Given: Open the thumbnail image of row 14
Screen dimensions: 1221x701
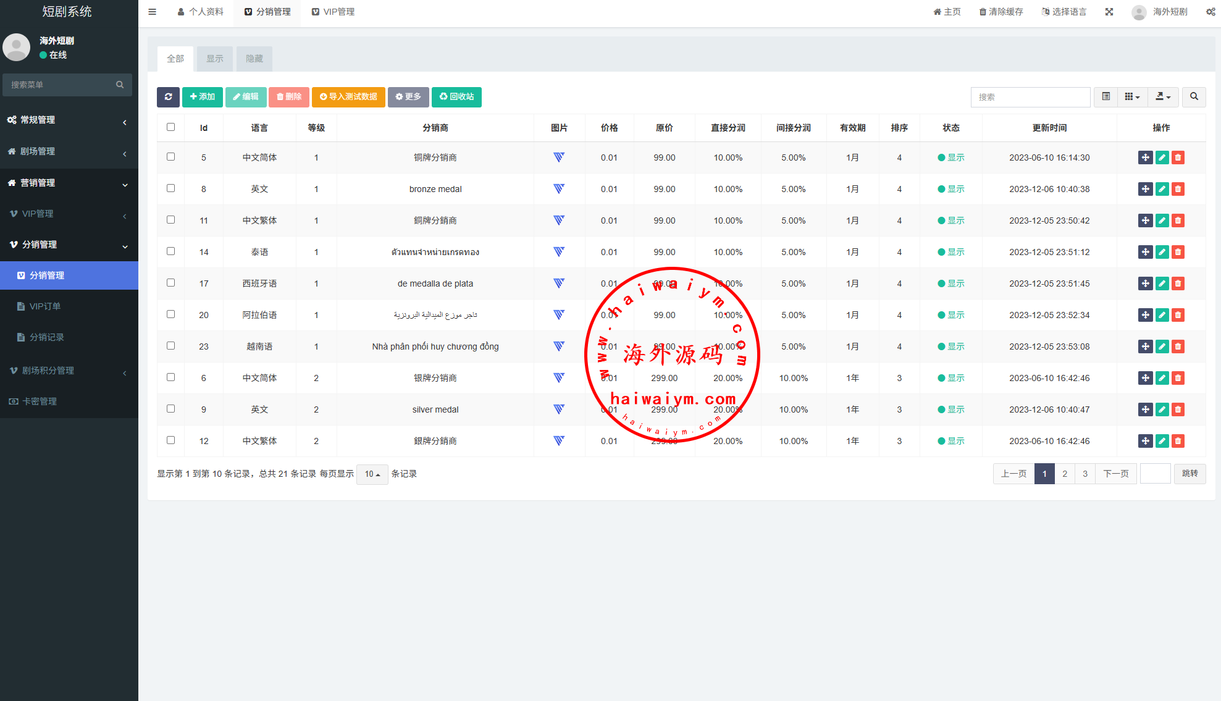Looking at the screenshot, I should [x=559, y=252].
